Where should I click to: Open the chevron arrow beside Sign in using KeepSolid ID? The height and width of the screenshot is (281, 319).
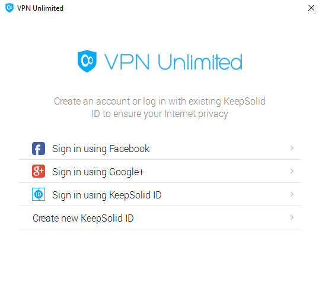pos(292,194)
